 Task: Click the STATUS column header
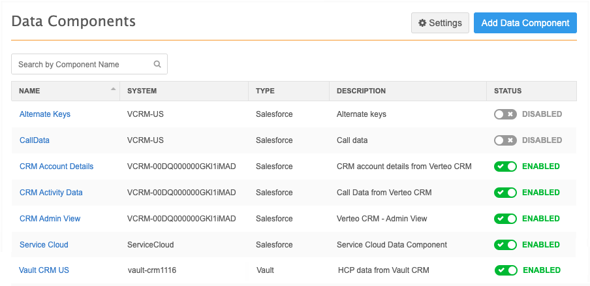click(x=508, y=91)
